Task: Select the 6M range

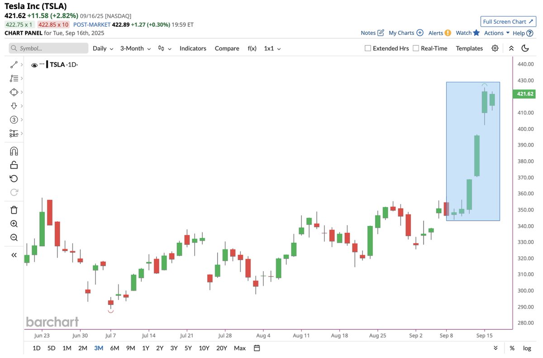Action: coord(114,348)
